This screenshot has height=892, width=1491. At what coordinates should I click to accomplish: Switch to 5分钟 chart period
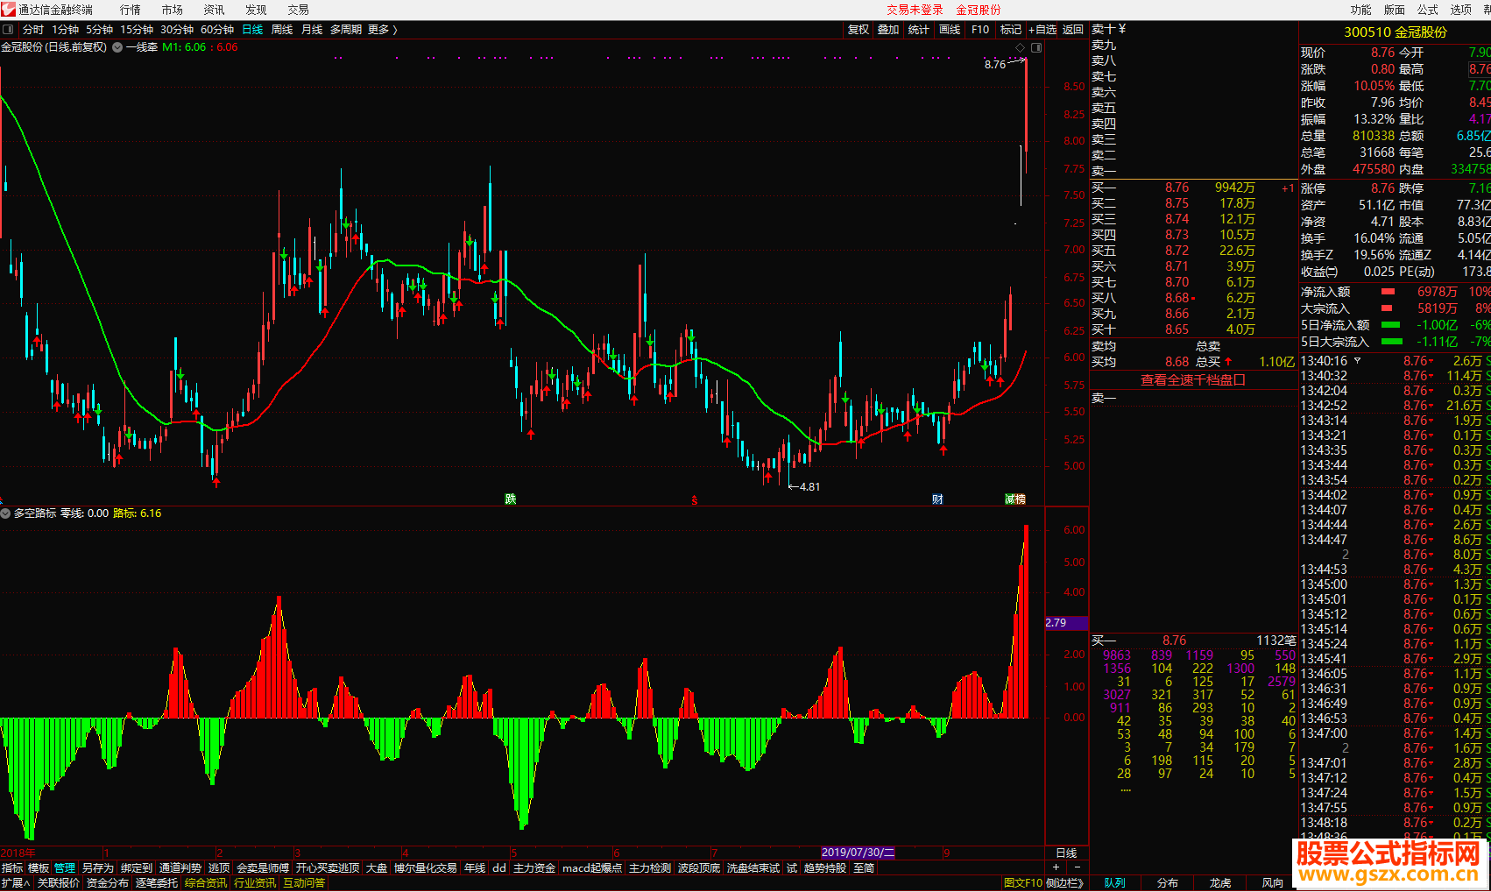click(100, 30)
